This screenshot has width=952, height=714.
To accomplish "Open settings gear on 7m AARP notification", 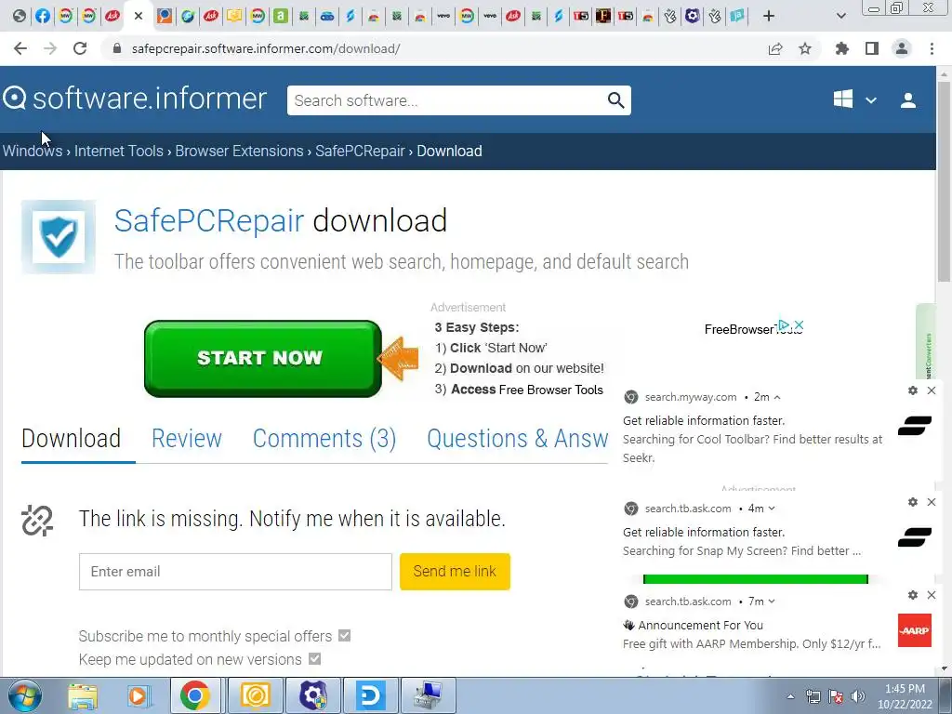I will coord(913,595).
